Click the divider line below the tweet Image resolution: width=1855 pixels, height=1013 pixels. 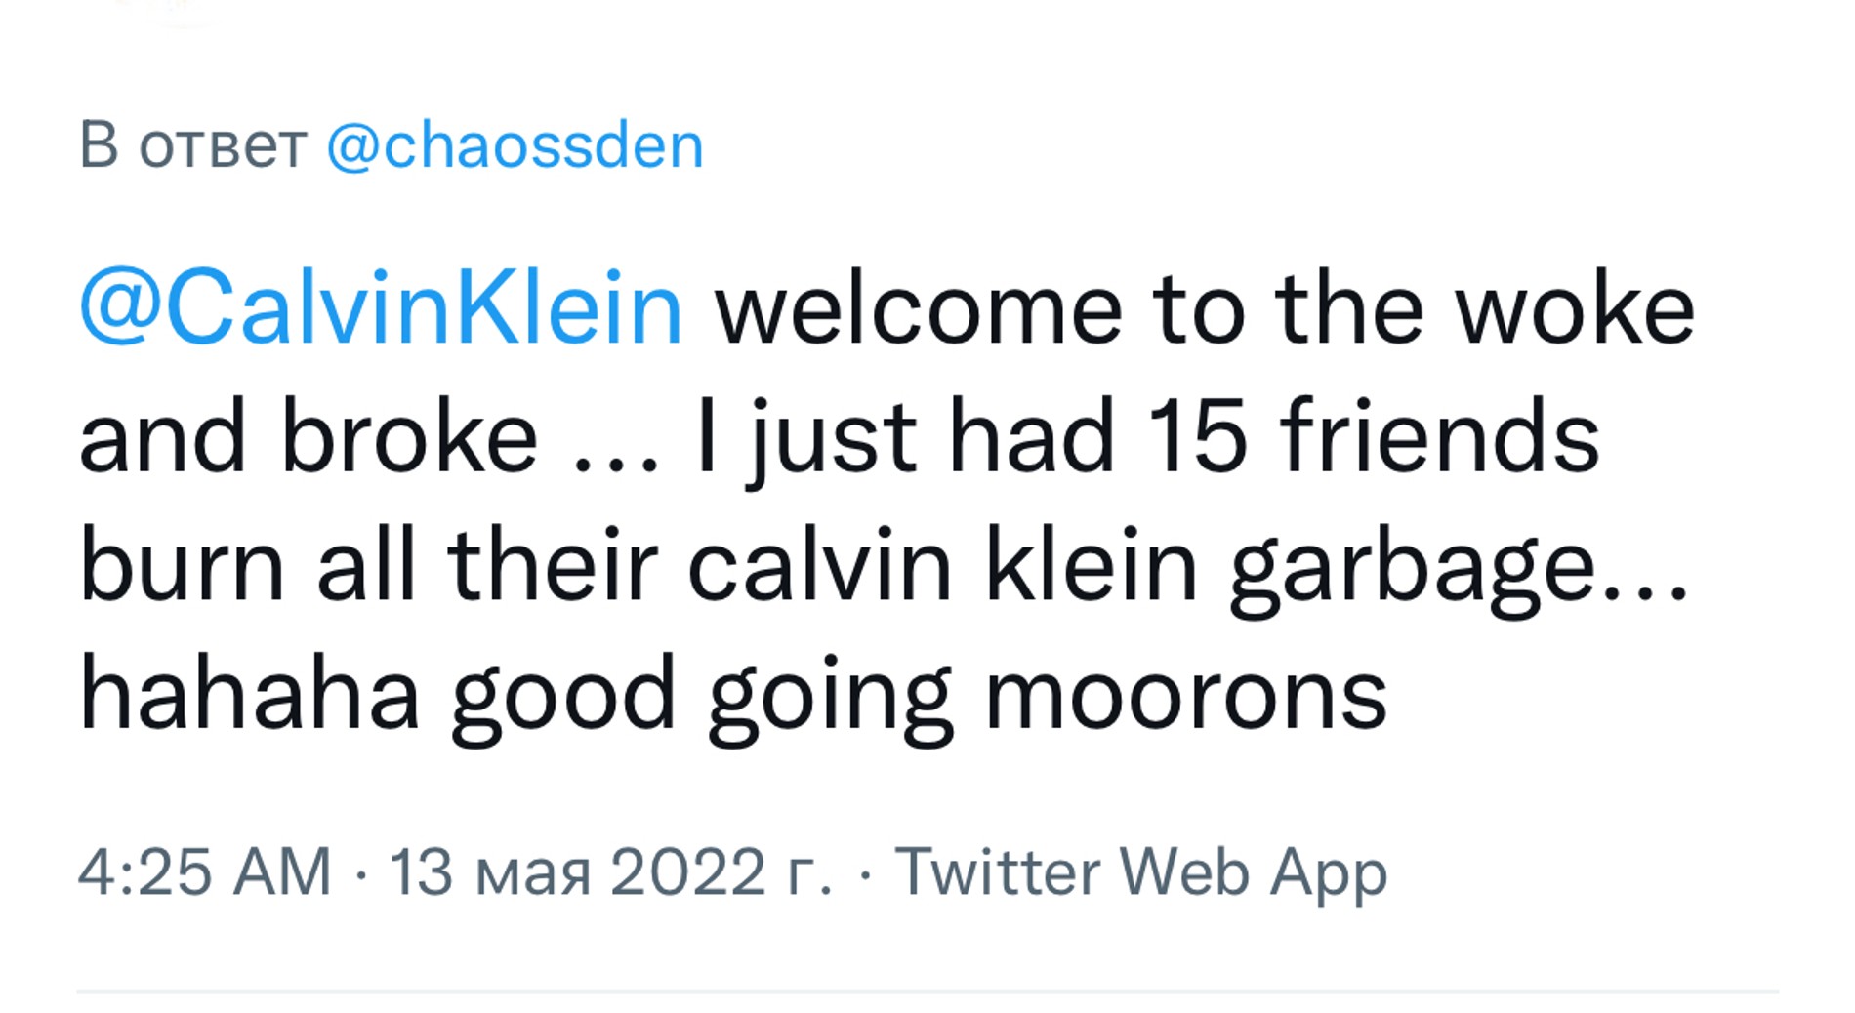(927, 992)
